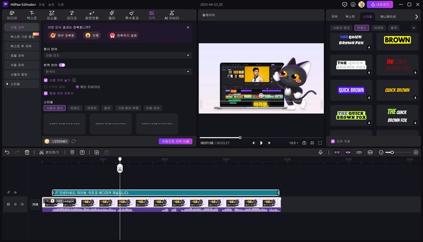423x242 pixels.
Task: Take a snapshot with the camera icon
Action: coord(304,143)
